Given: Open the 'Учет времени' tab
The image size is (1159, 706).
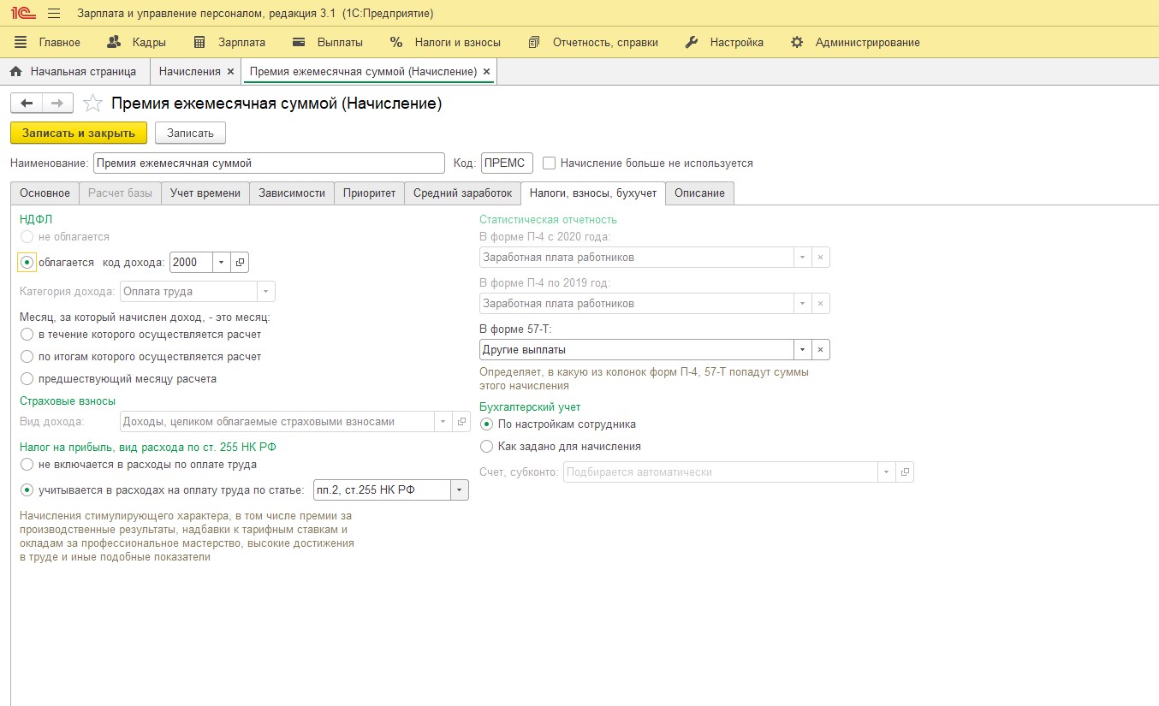Looking at the screenshot, I should 205,193.
